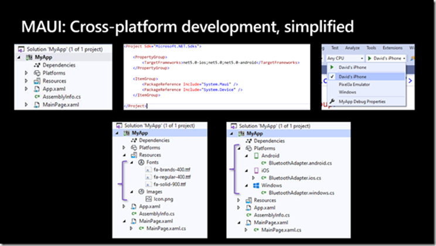Select the Icon.png file name
Viewport: 436px width, 246px height.
pos(163,199)
